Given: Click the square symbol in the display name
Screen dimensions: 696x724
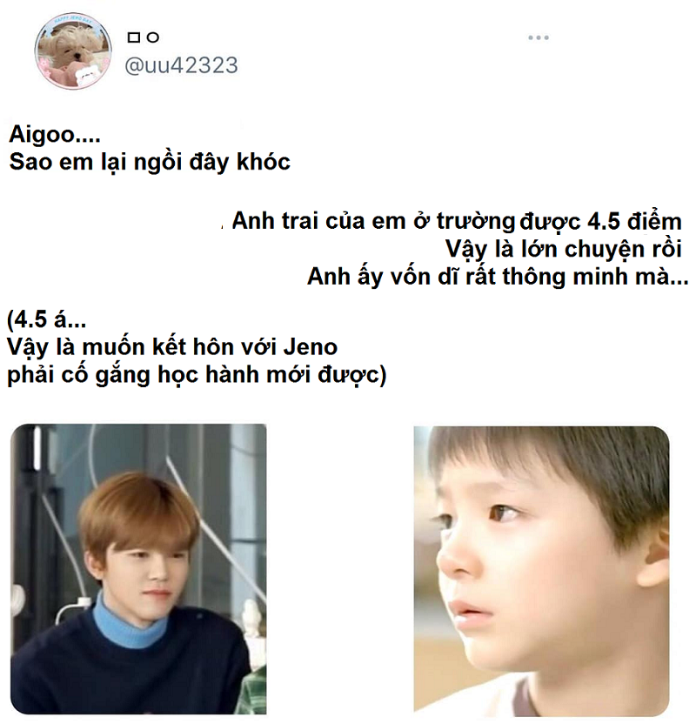Looking at the screenshot, I should tap(133, 37).
